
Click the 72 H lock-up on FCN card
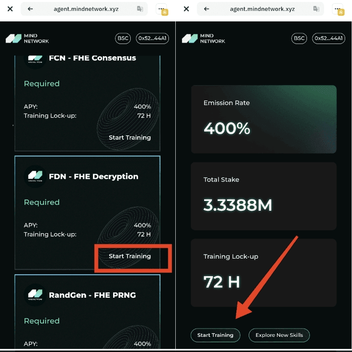pyautogui.click(x=144, y=116)
